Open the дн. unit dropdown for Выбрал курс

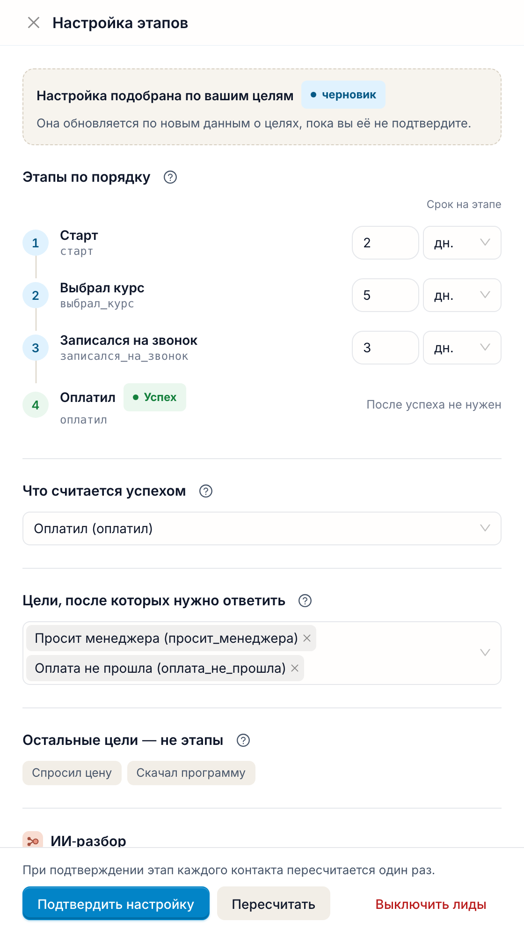click(x=462, y=295)
